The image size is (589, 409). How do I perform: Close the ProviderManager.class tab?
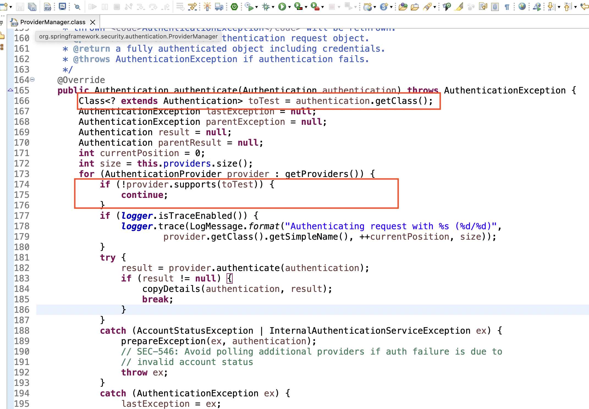point(93,22)
